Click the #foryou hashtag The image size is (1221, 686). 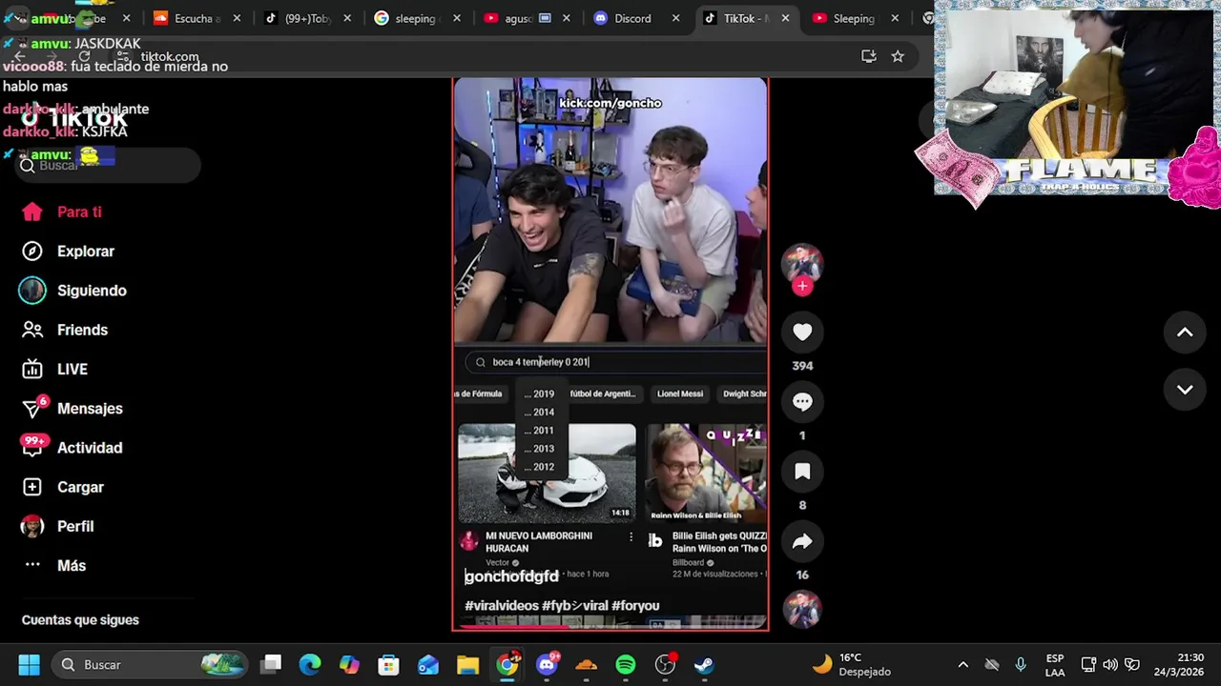point(635,606)
